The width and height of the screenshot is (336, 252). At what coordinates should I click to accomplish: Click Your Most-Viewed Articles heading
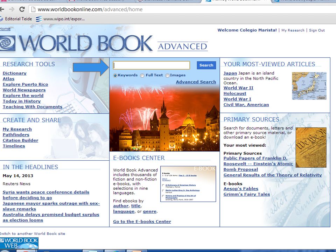269,64
